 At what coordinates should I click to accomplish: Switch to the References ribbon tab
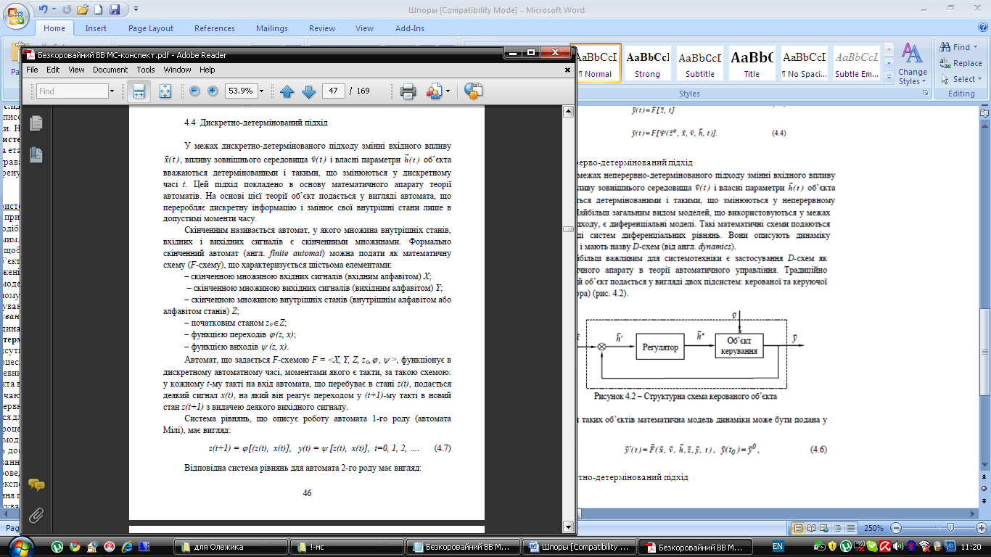pos(215,28)
